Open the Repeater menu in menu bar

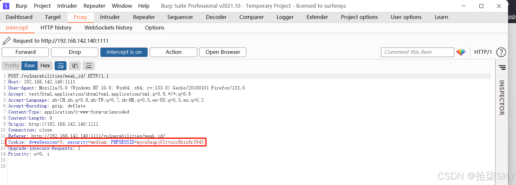point(94,6)
